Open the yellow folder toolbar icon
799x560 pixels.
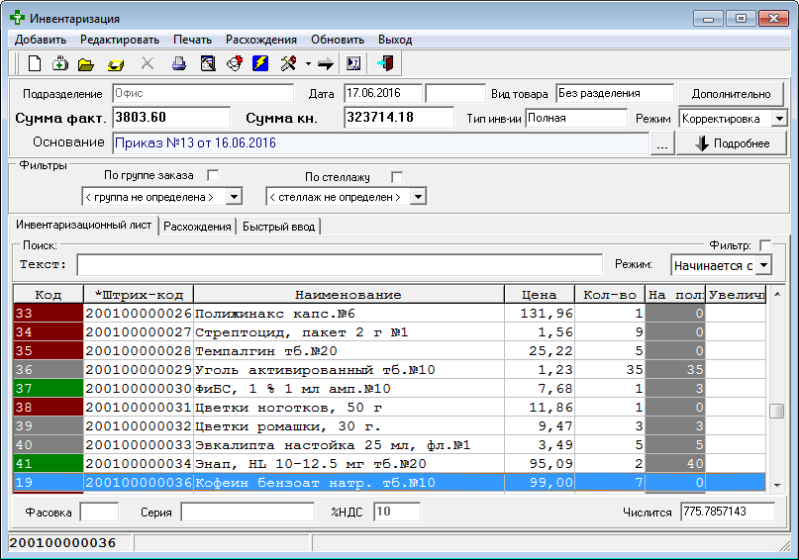coord(86,64)
